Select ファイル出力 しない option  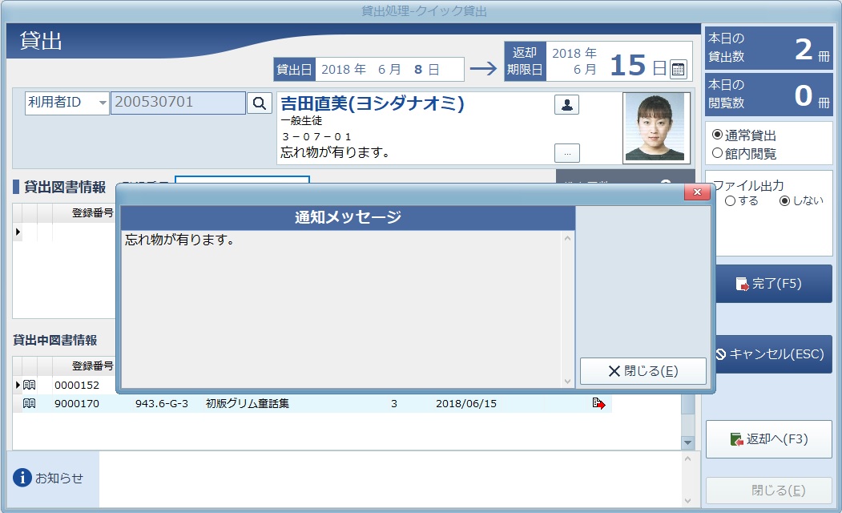coord(784,201)
